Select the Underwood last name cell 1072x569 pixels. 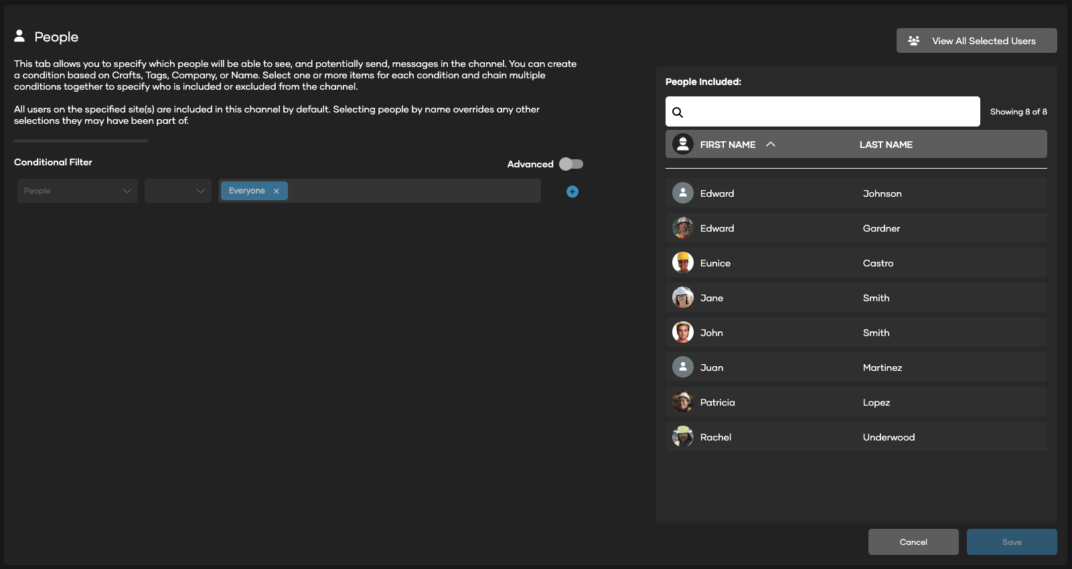[889, 437]
